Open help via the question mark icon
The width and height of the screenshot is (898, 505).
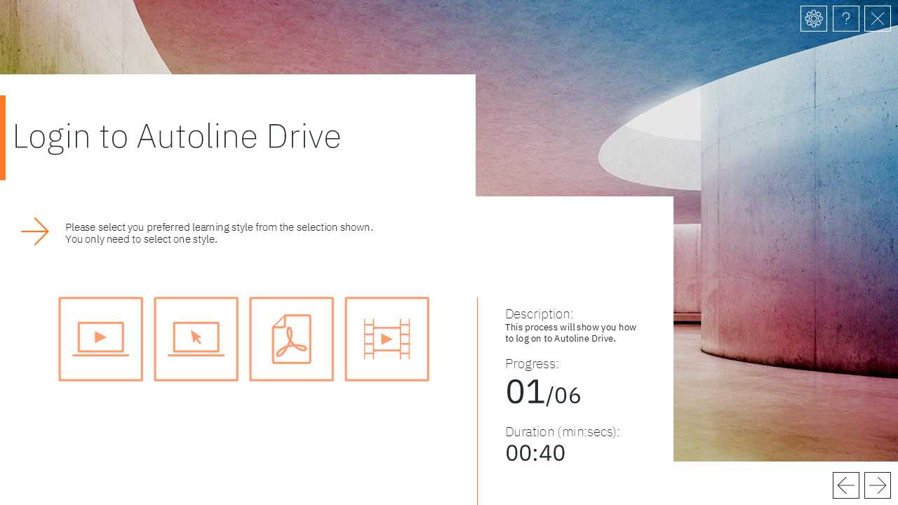point(846,19)
